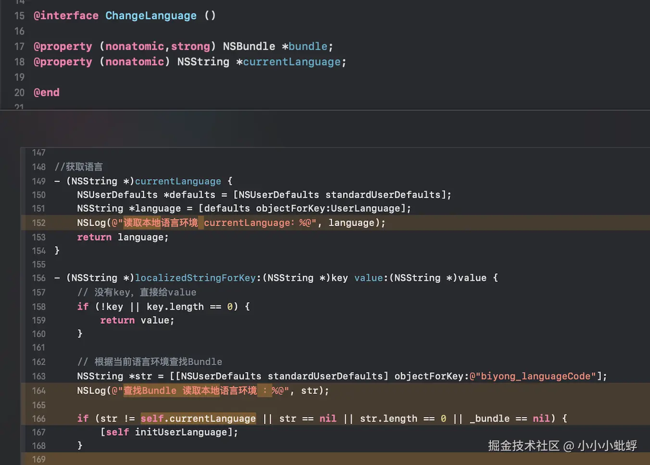This screenshot has width=650, height=465.
Task: Click *defaults variable on line 150
Action: (189, 195)
